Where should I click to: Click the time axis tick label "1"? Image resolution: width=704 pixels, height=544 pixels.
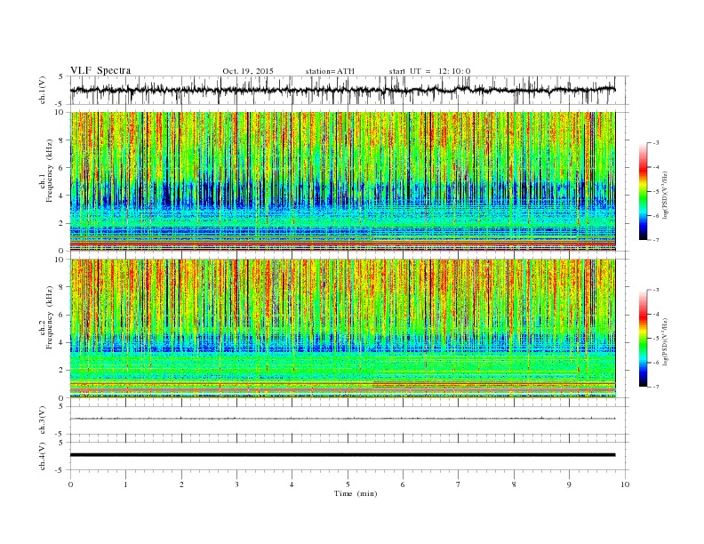pyautogui.click(x=126, y=484)
